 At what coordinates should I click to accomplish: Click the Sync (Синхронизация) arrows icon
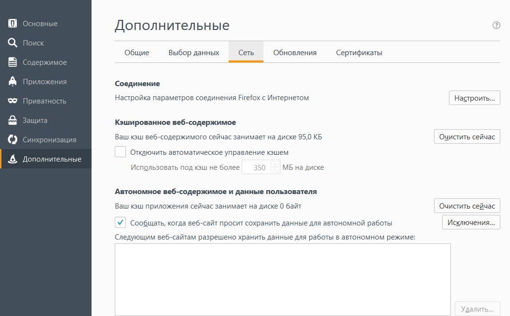pos(13,140)
